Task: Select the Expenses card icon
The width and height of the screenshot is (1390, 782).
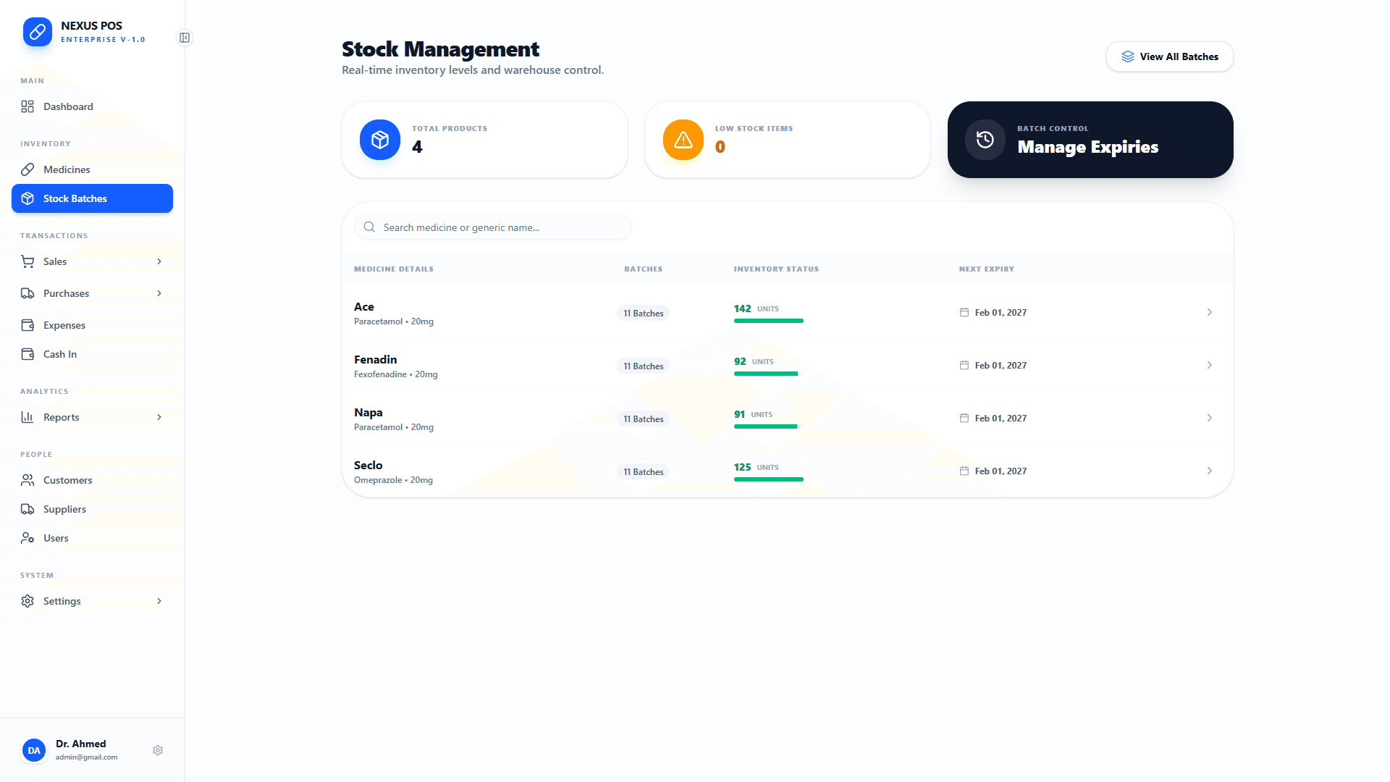Action: click(x=28, y=324)
